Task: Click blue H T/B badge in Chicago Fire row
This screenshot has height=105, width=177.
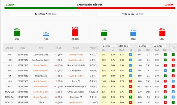Action: tap(131, 71)
